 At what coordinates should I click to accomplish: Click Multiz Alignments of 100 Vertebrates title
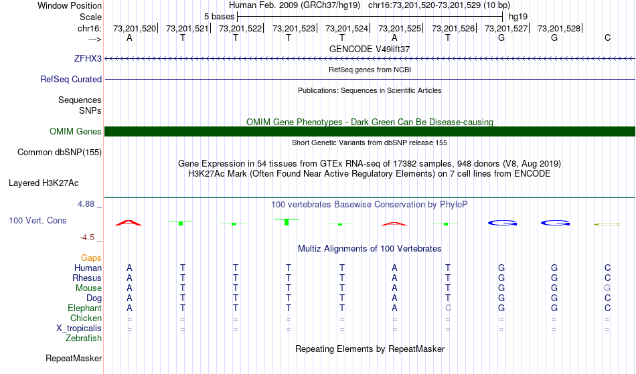pyautogui.click(x=370, y=248)
